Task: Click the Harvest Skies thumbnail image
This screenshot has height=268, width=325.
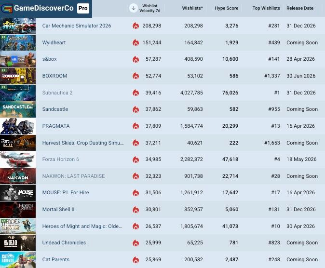Action: [18, 143]
